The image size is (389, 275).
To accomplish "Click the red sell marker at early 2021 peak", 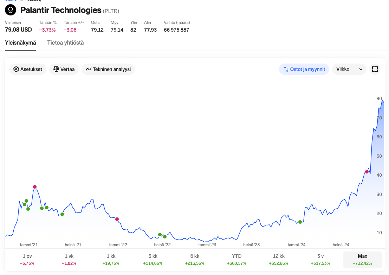I will [35, 187].
